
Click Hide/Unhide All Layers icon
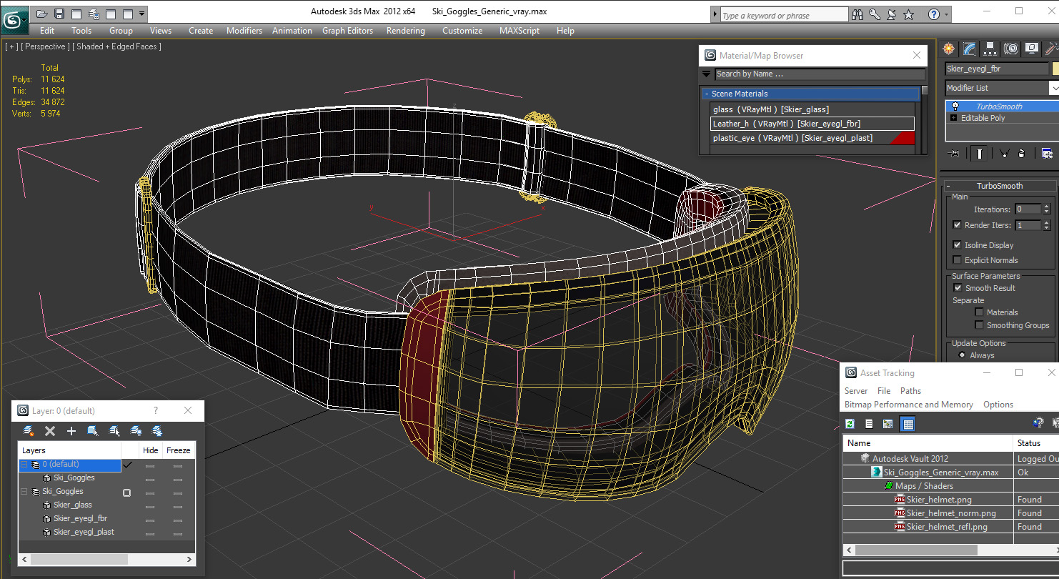(136, 431)
